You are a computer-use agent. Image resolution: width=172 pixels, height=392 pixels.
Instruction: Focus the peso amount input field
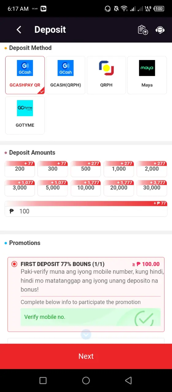(x=86, y=211)
